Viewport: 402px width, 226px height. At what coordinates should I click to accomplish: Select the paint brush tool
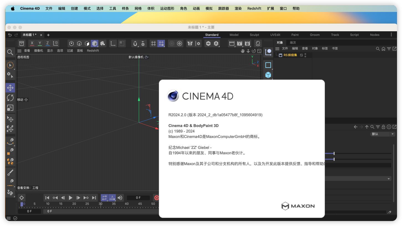(x=10, y=172)
